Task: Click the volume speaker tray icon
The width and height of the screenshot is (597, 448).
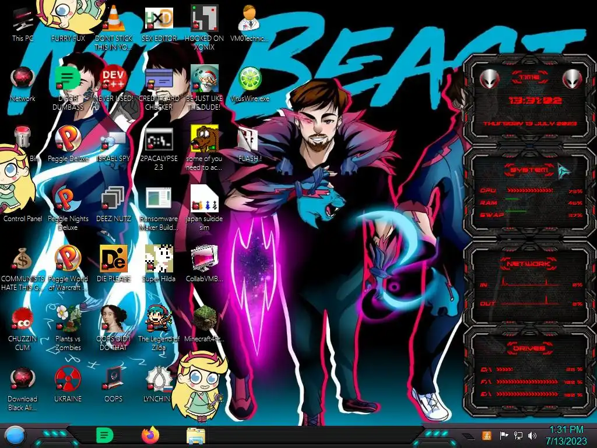Action: [532, 435]
